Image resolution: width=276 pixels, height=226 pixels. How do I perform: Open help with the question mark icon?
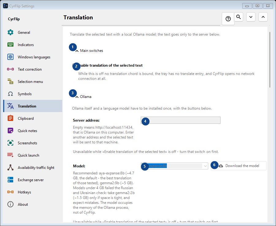tap(228, 19)
